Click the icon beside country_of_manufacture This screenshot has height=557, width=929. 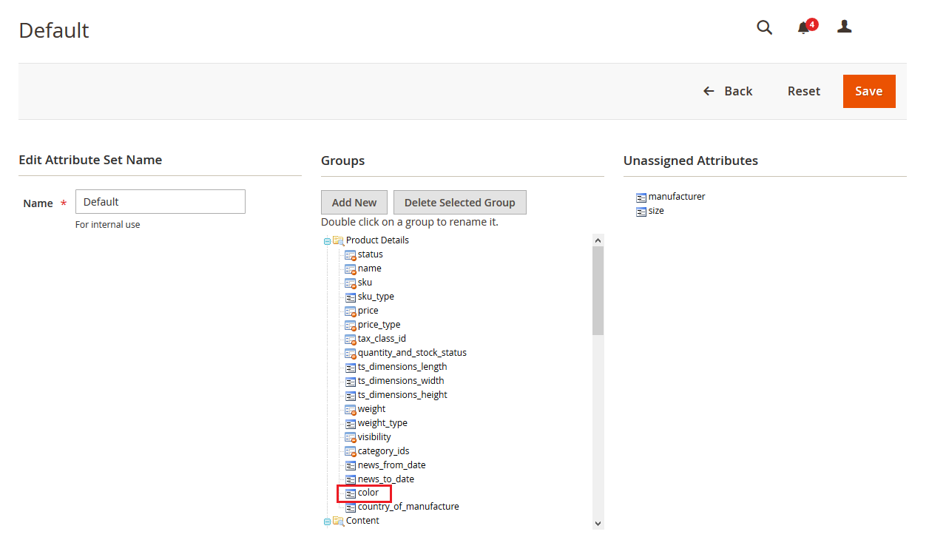click(x=351, y=507)
